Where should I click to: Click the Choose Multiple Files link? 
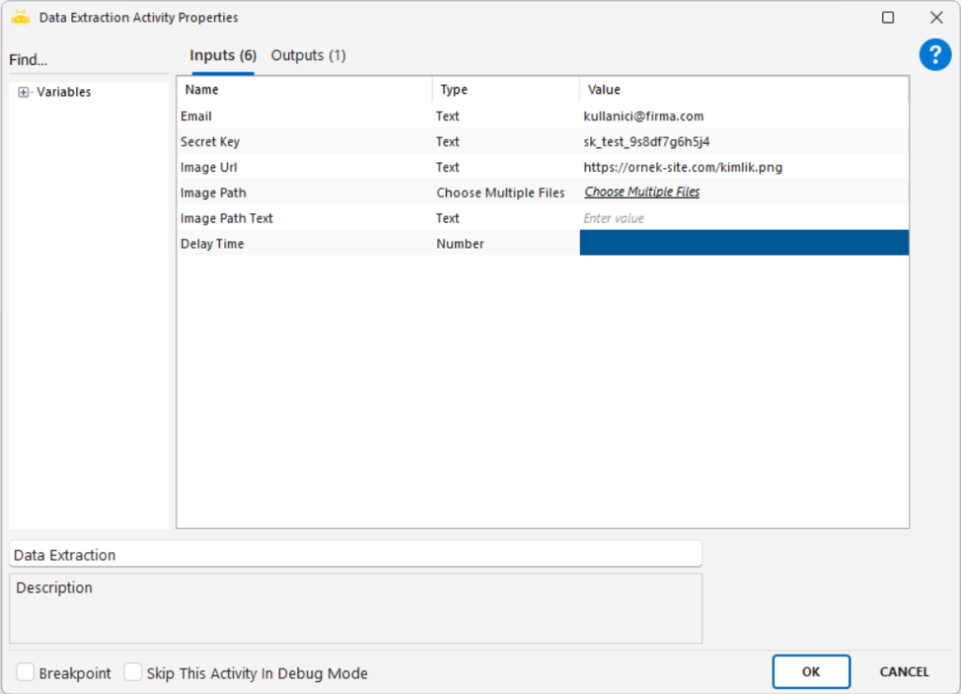pos(642,193)
